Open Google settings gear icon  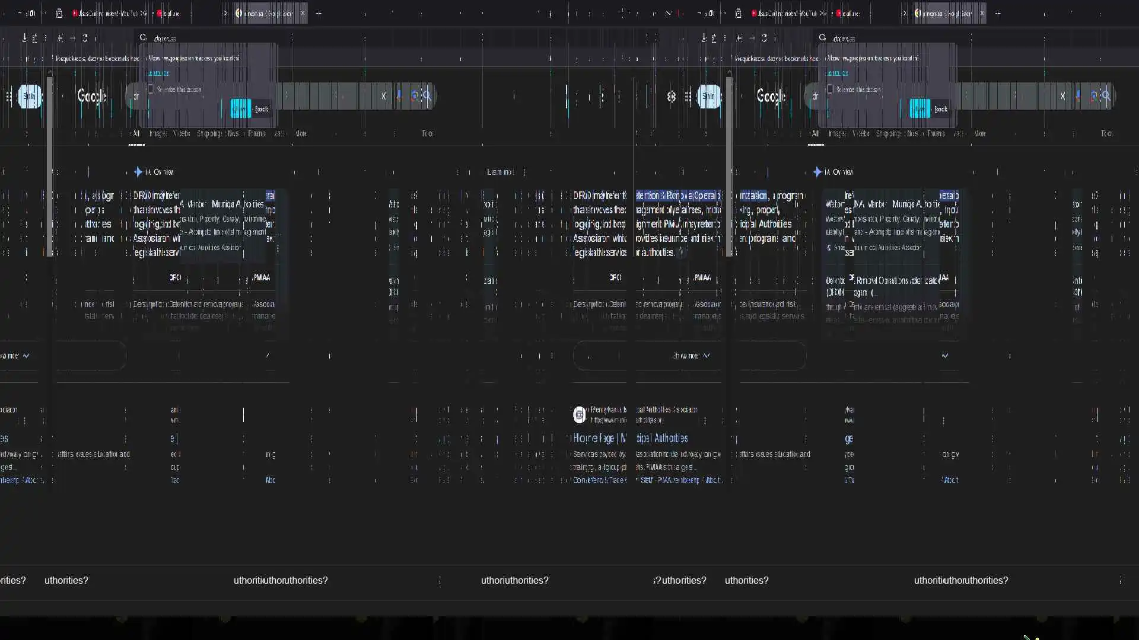click(671, 97)
